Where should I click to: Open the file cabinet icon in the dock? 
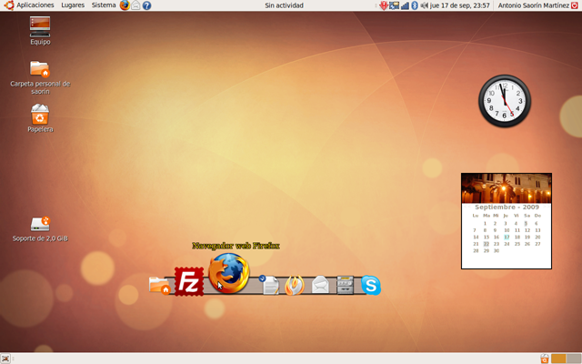(x=345, y=286)
